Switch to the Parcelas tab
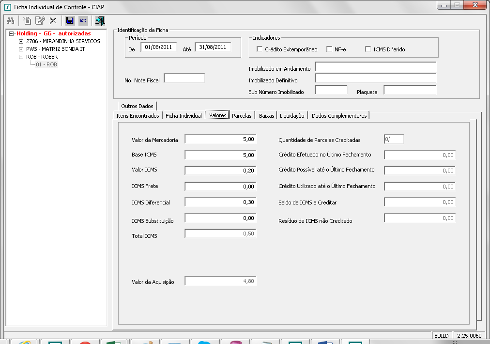Image resolution: width=490 pixels, height=344 pixels. pos(242,116)
